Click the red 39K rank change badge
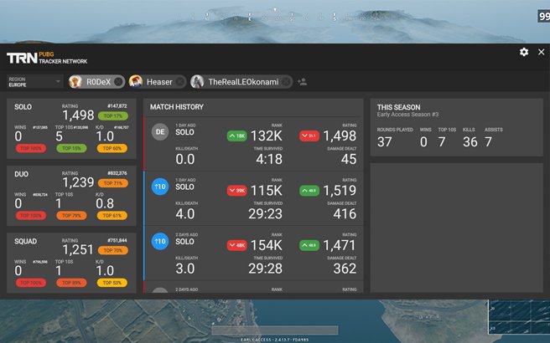 236,191
